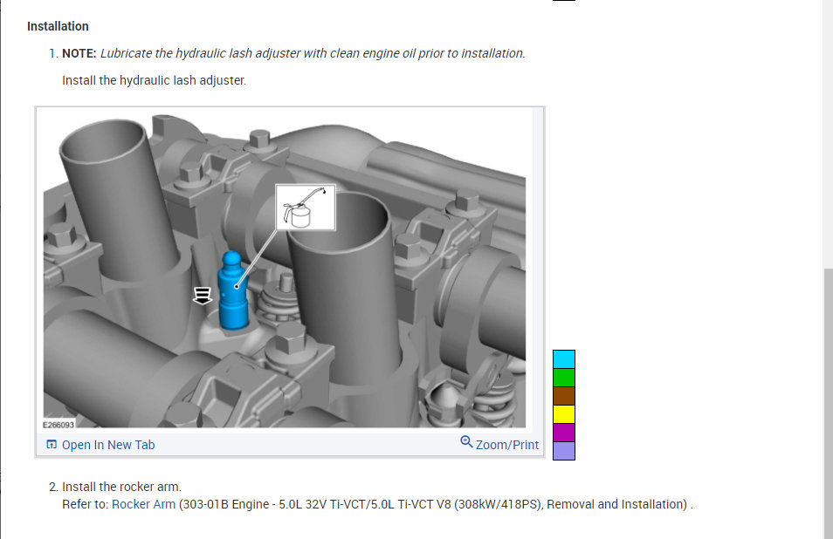Select the green color swatch
Viewport: 833px width, 539px height.
(564, 378)
